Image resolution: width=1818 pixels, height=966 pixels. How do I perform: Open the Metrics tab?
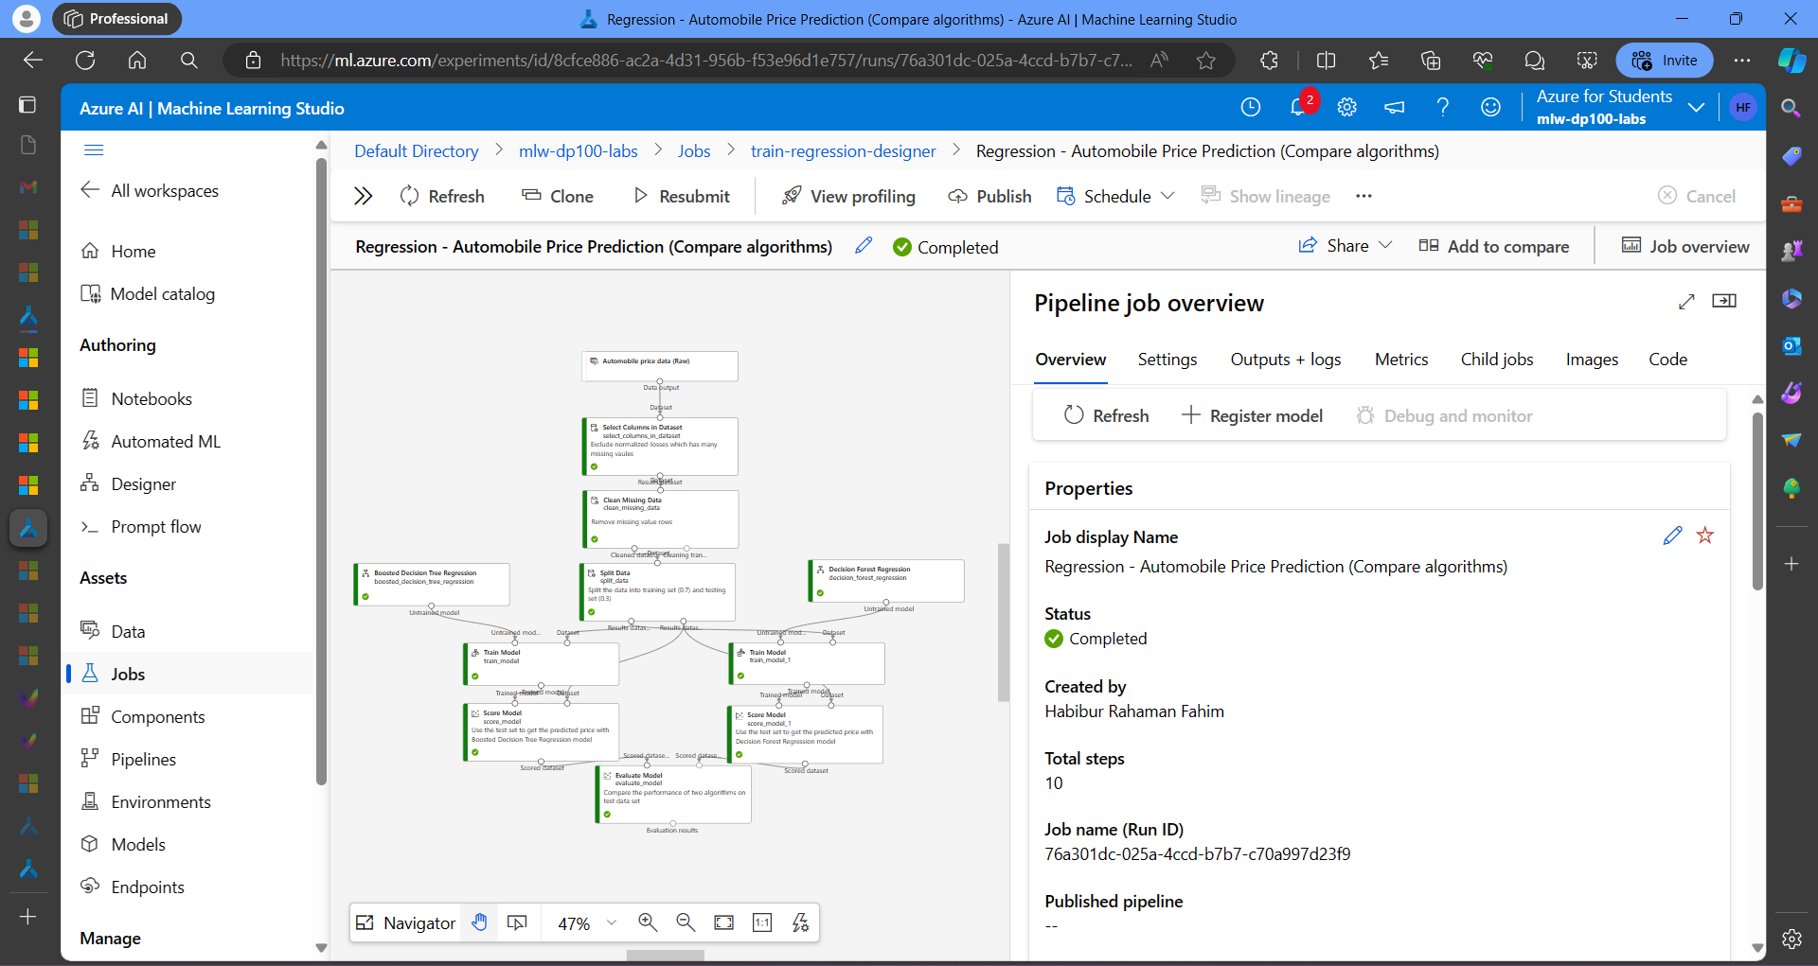pyautogui.click(x=1401, y=360)
